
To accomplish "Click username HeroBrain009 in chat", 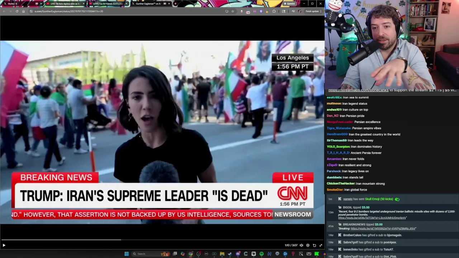I will (x=337, y=134).
